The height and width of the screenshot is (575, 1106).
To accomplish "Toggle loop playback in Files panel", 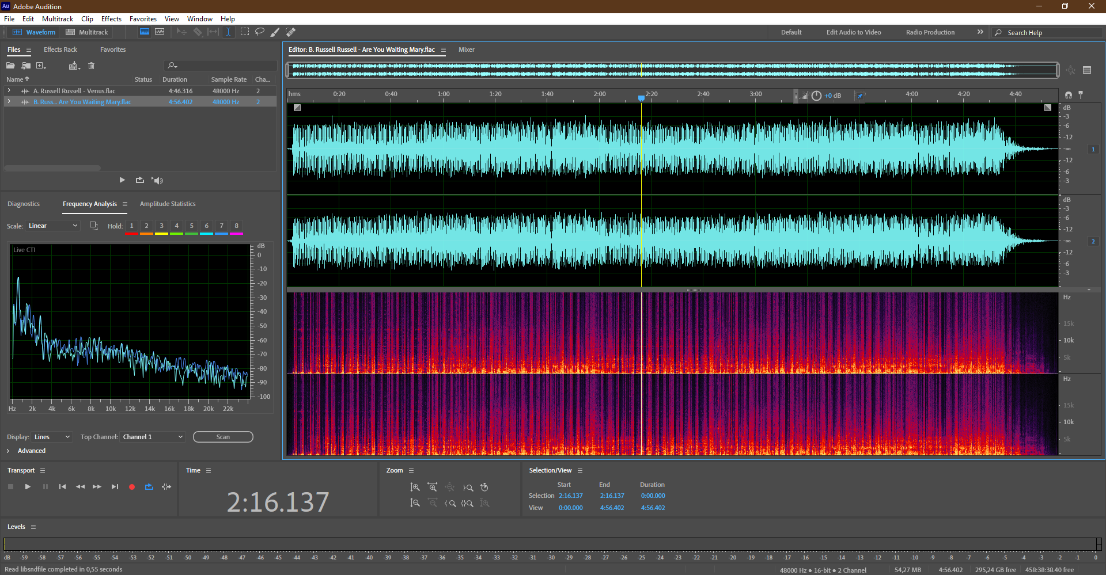I will [140, 180].
